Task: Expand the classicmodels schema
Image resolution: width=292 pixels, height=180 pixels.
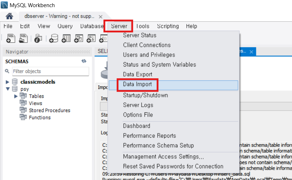Action: pos(7,82)
